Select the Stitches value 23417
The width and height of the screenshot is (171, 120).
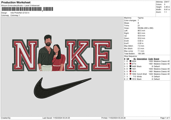[x=167, y=2]
